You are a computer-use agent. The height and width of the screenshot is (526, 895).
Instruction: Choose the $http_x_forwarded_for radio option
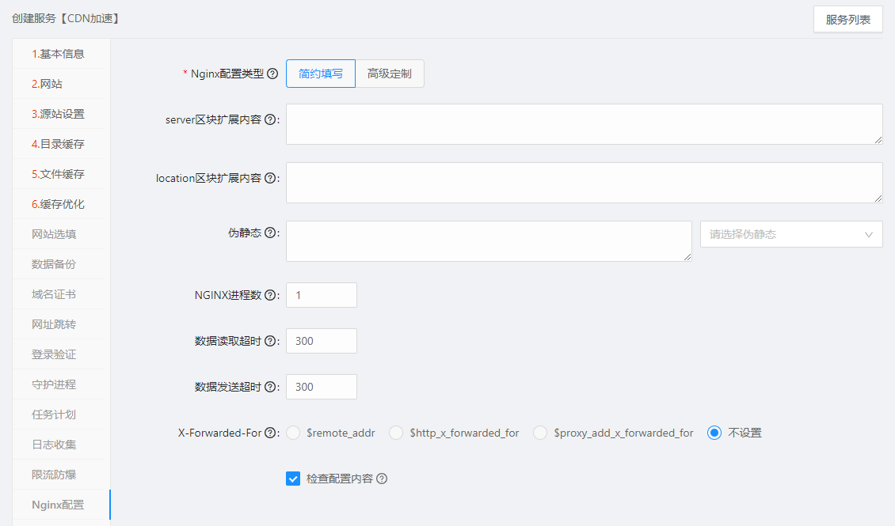(x=396, y=433)
